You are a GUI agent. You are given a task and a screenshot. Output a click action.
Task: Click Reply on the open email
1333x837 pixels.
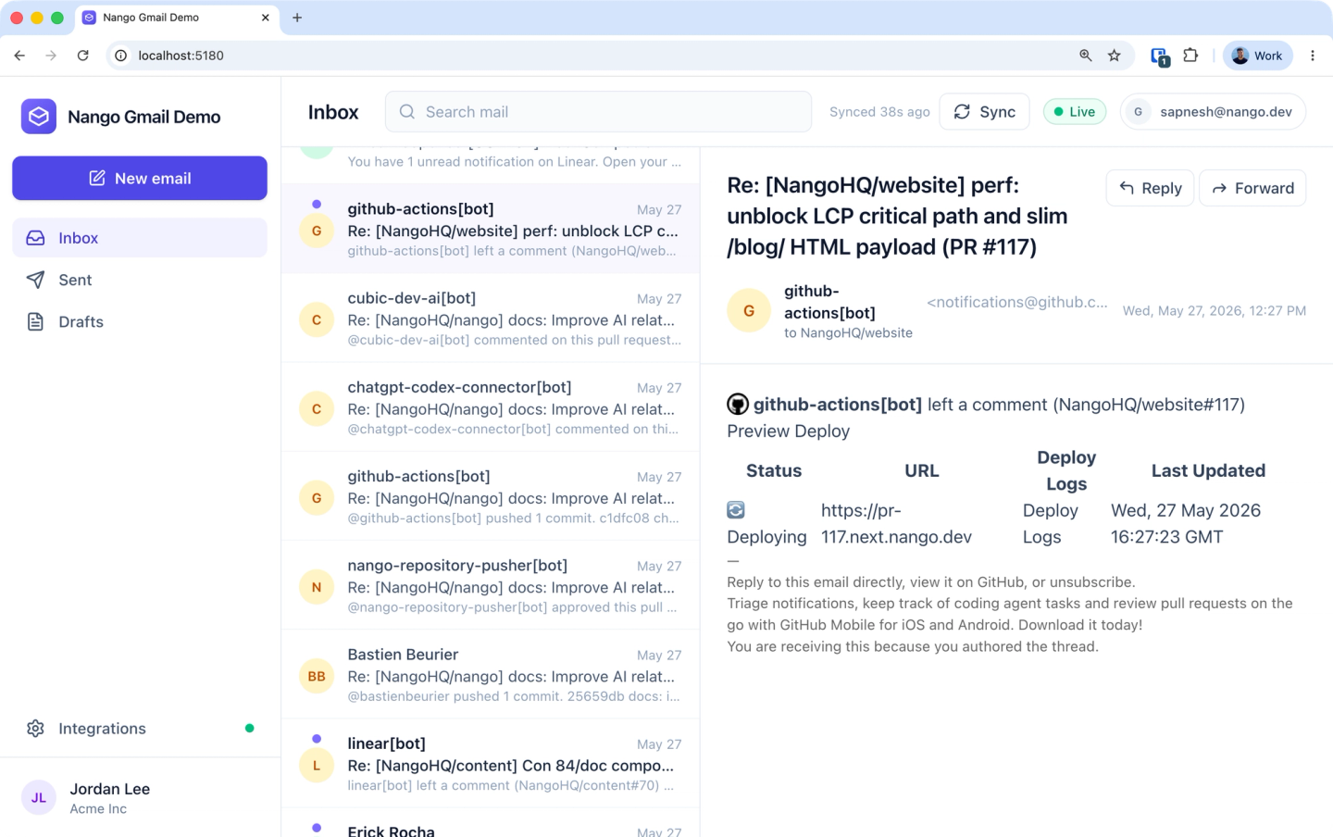coord(1150,188)
